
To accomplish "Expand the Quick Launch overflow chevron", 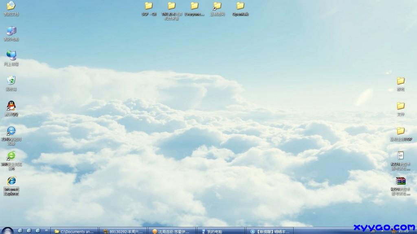I will (x=46, y=231).
